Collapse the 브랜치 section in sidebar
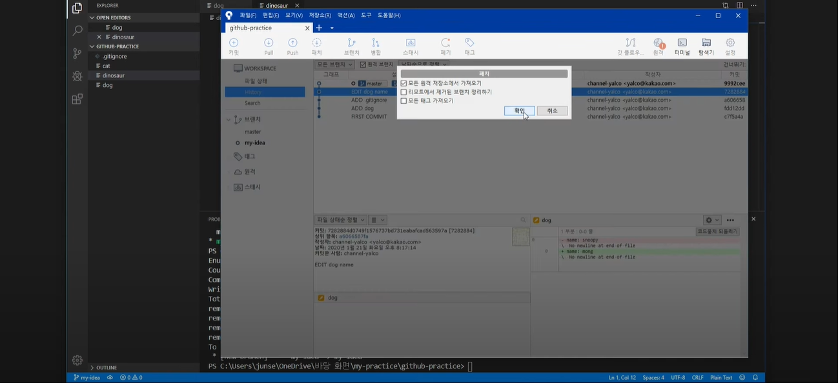 pyautogui.click(x=229, y=119)
